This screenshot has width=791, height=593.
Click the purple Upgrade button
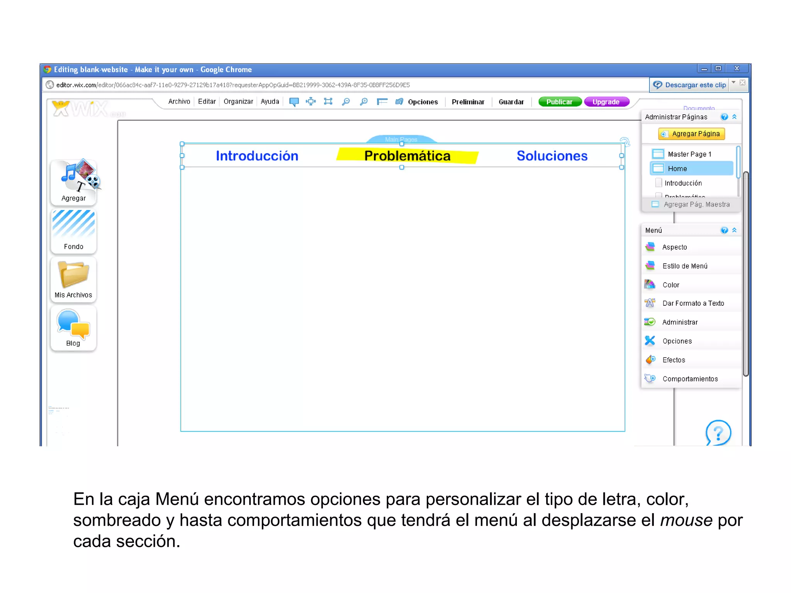(606, 102)
